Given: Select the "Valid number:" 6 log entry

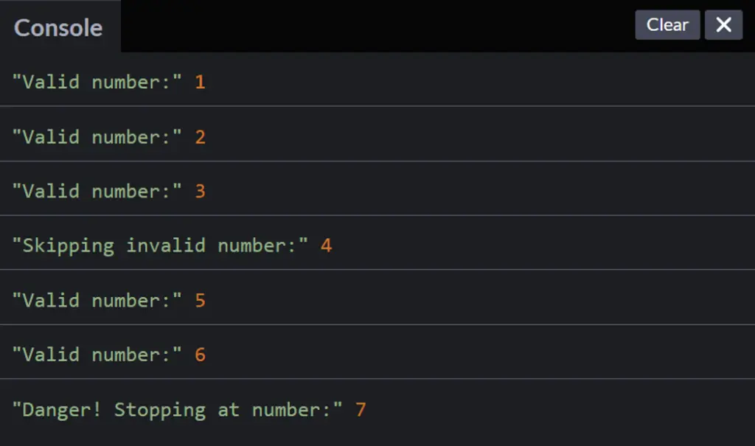Looking at the screenshot, I should click(377, 352).
